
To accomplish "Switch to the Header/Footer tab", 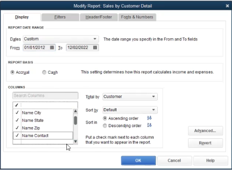I will (99, 17).
